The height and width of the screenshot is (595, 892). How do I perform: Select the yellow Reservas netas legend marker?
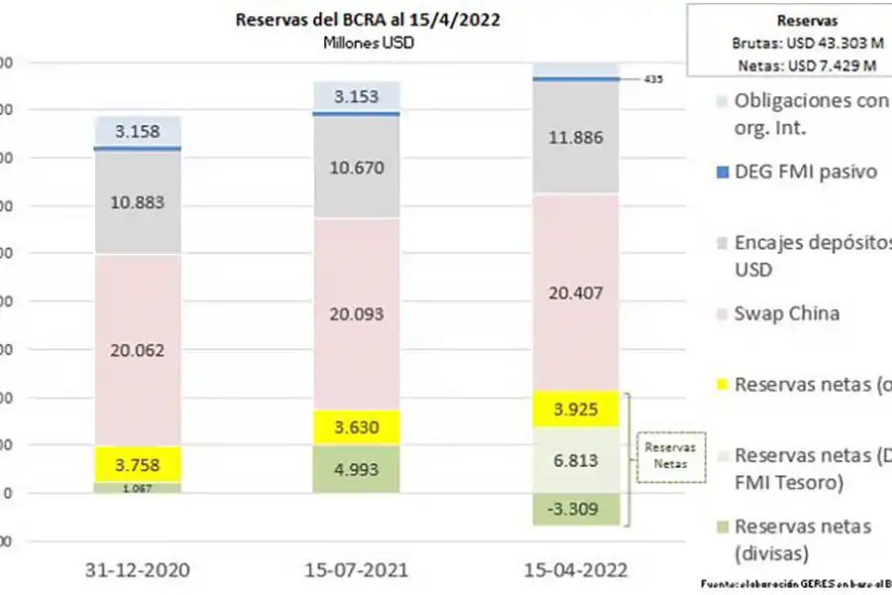coord(722,384)
